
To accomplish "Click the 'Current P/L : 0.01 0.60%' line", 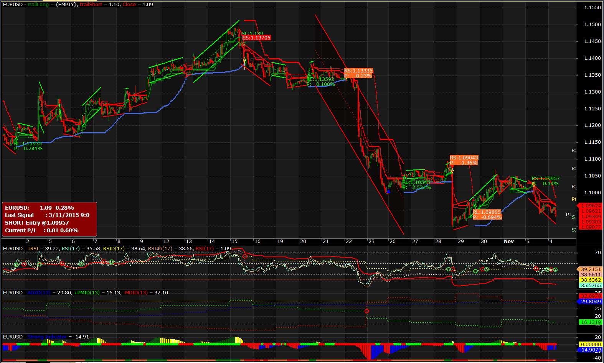I will (x=42, y=230).
